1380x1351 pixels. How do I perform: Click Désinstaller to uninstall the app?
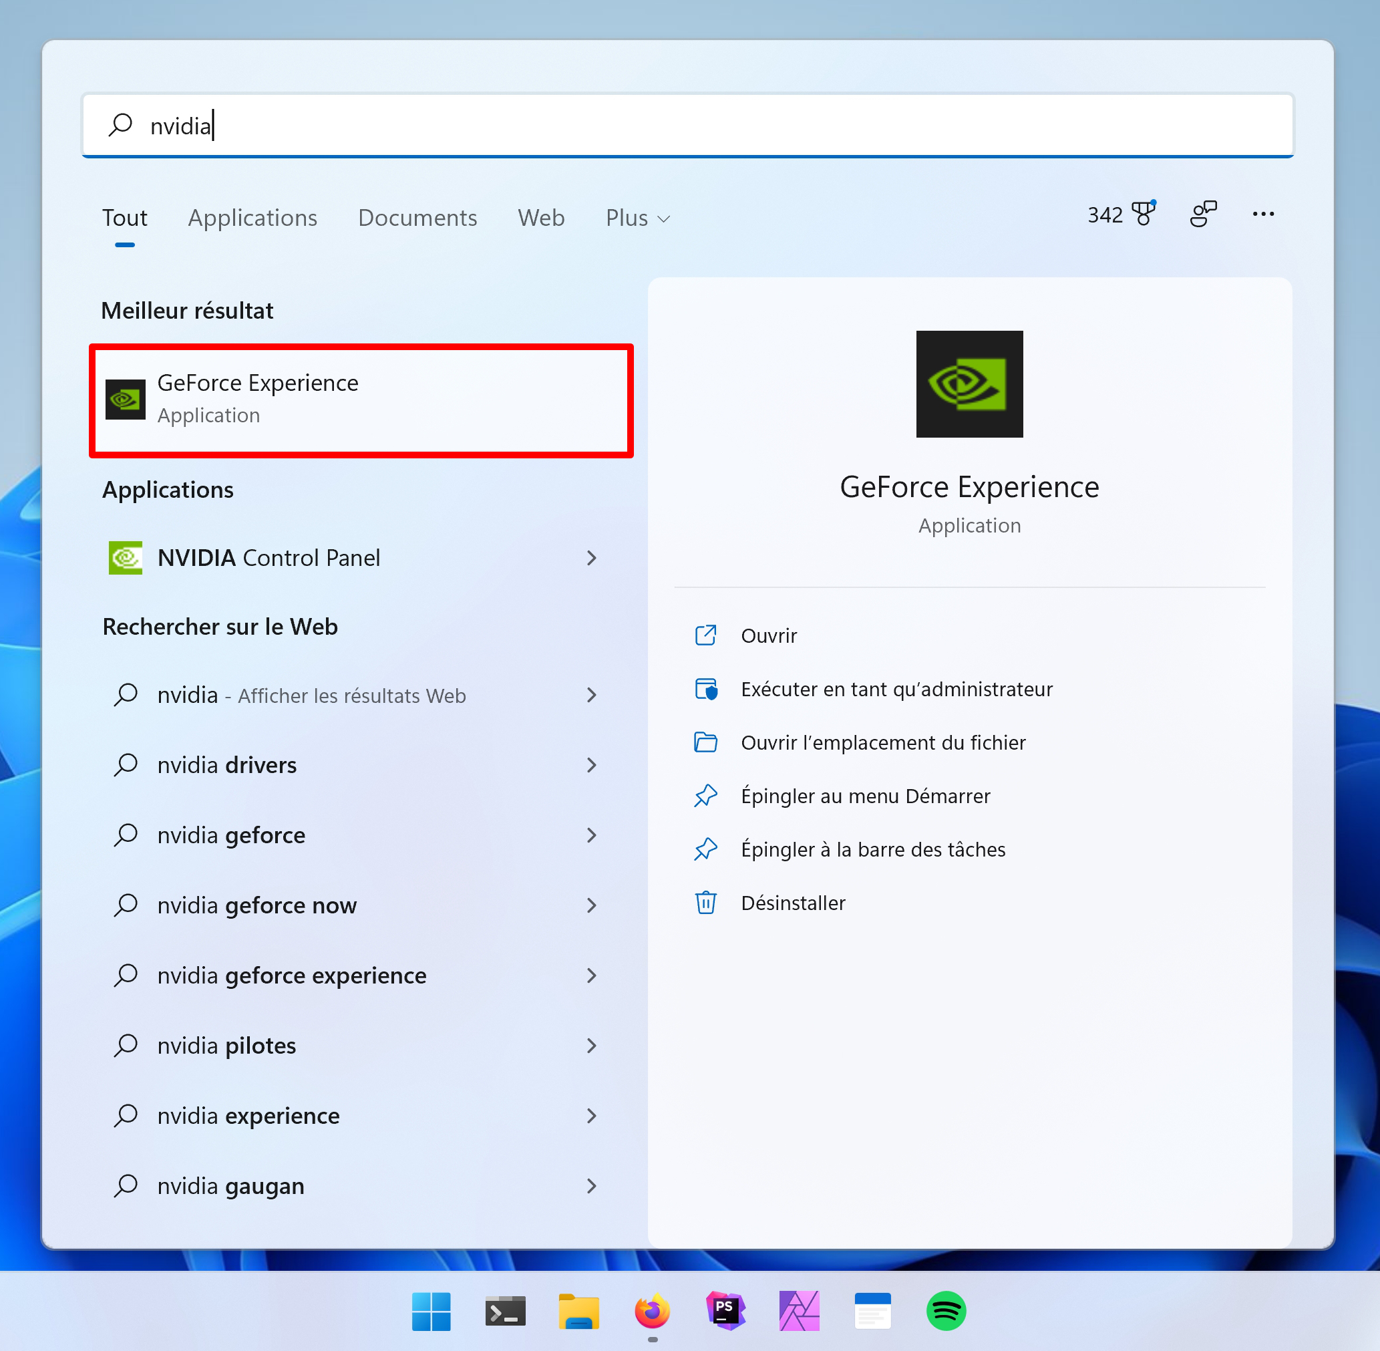pos(794,903)
